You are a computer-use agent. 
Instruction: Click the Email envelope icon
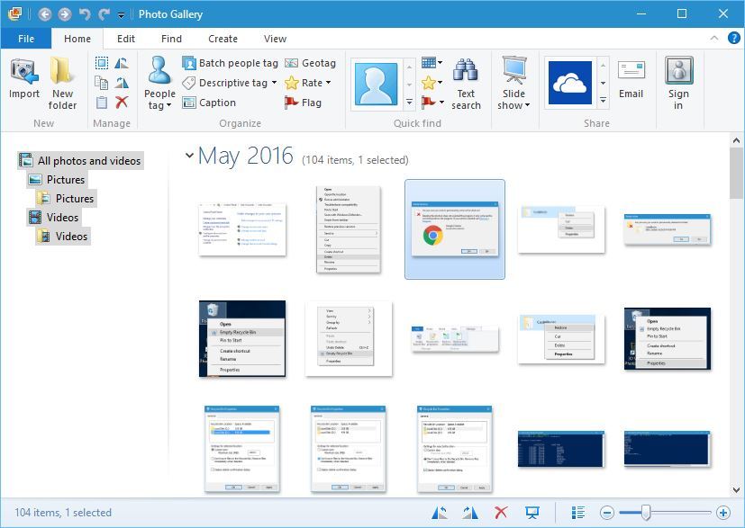coord(631,71)
